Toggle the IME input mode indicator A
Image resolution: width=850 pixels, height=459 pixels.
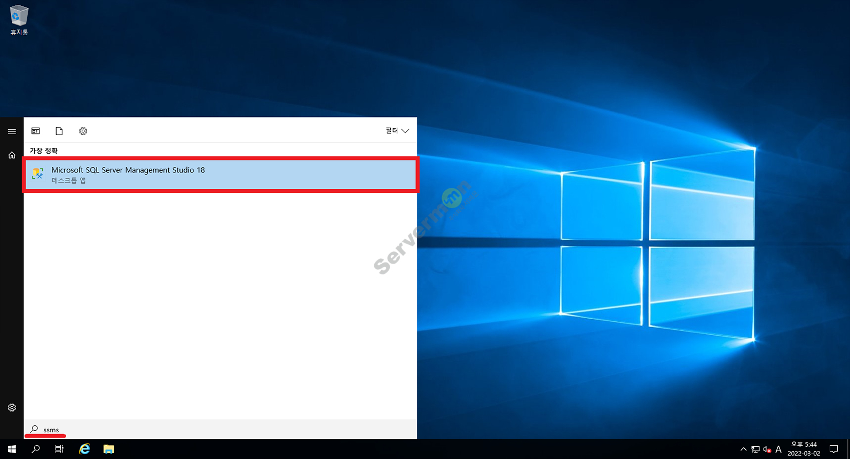pyautogui.click(x=778, y=449)
